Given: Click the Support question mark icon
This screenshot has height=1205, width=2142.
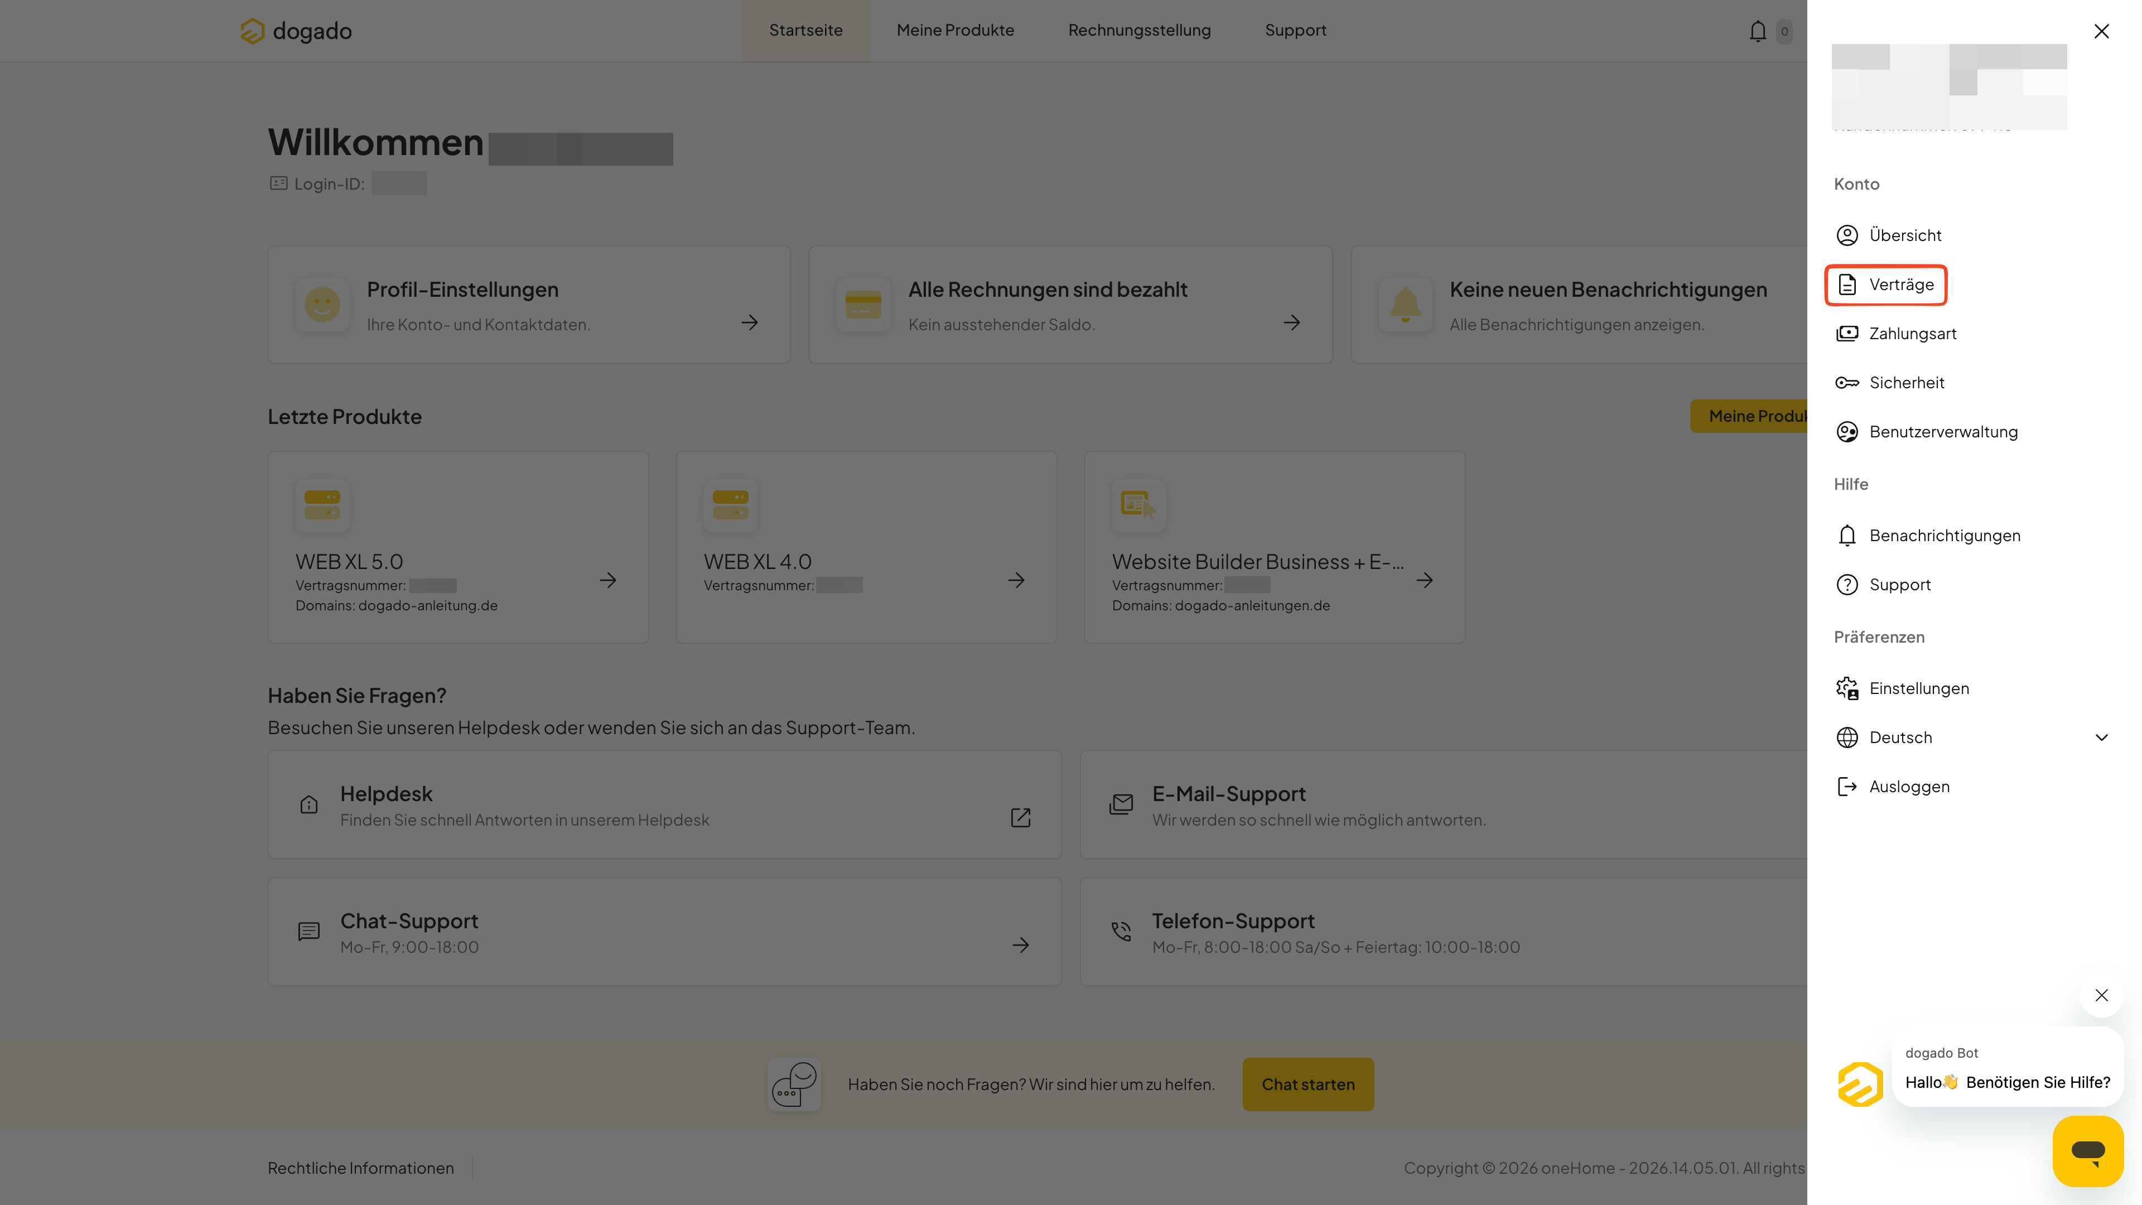Looking at the screenshot, I should pos(1847,585).
